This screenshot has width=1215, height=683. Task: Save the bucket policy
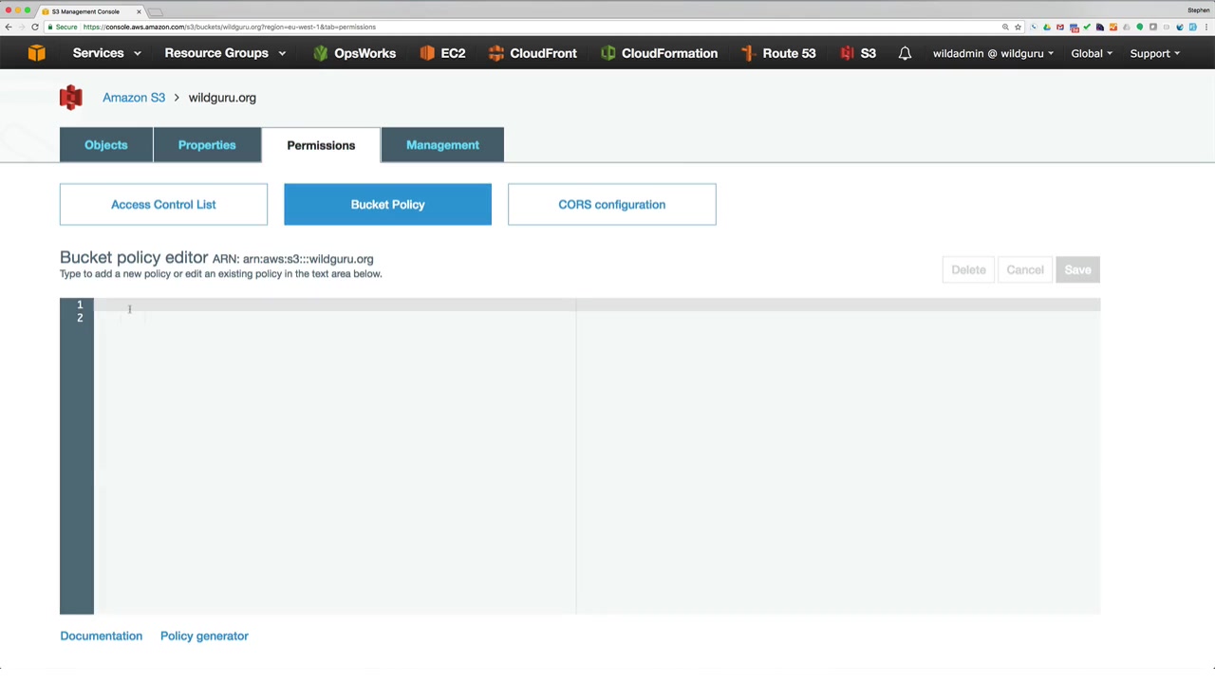coord(1077,270)
